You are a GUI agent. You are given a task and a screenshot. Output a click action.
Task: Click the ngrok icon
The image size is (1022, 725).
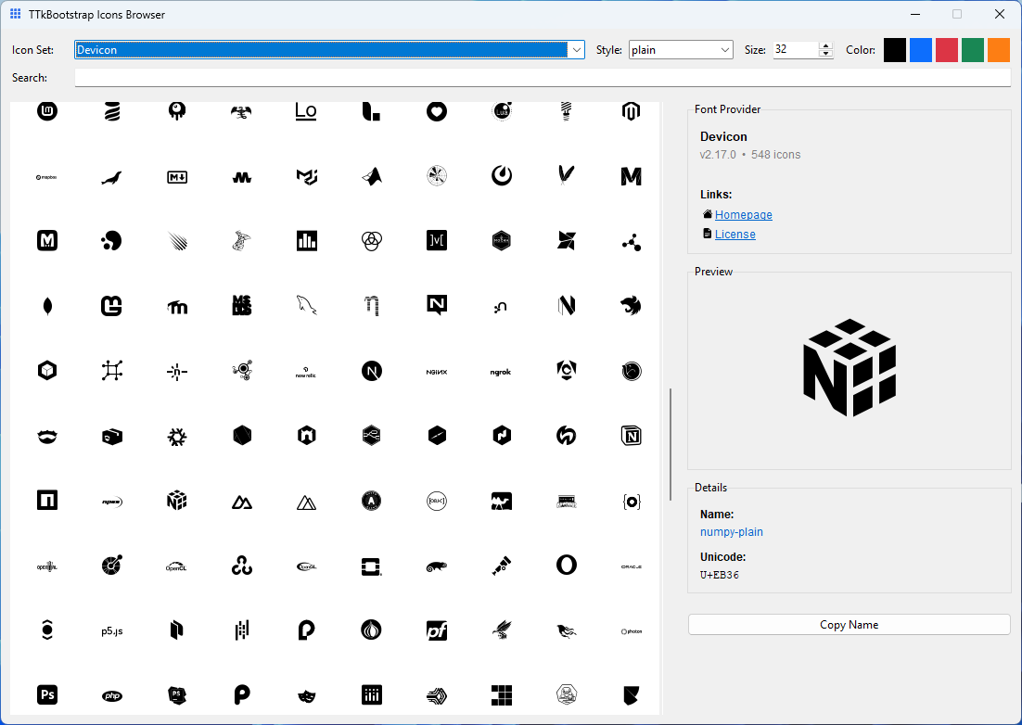501,370
